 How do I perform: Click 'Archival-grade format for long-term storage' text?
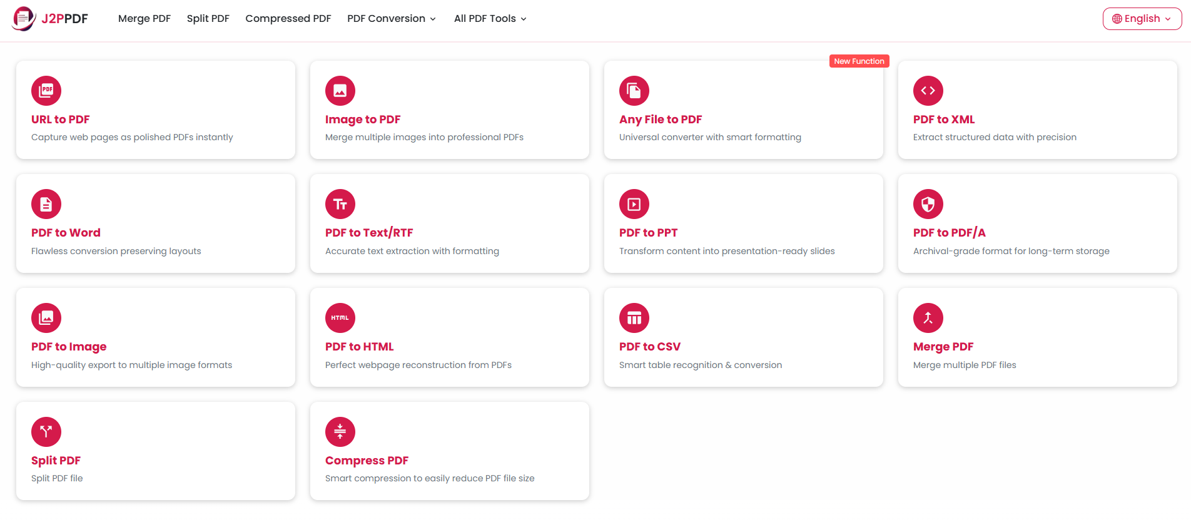[1011, 251]
